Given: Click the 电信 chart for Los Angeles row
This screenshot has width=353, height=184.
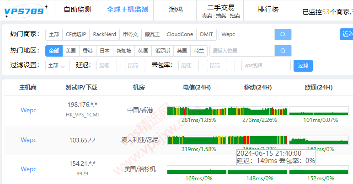Looking at the screenshot, I should [x=197, y=170].
